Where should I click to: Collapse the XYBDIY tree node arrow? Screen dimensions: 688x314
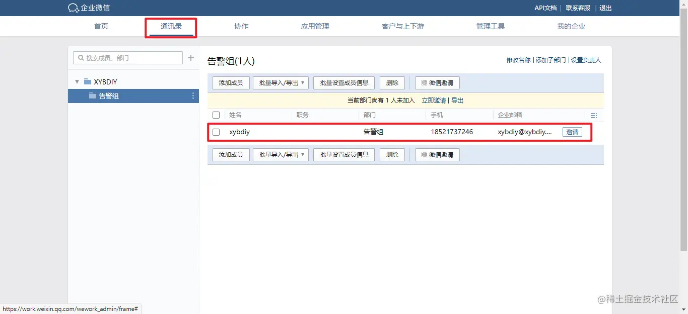point(77,82)
